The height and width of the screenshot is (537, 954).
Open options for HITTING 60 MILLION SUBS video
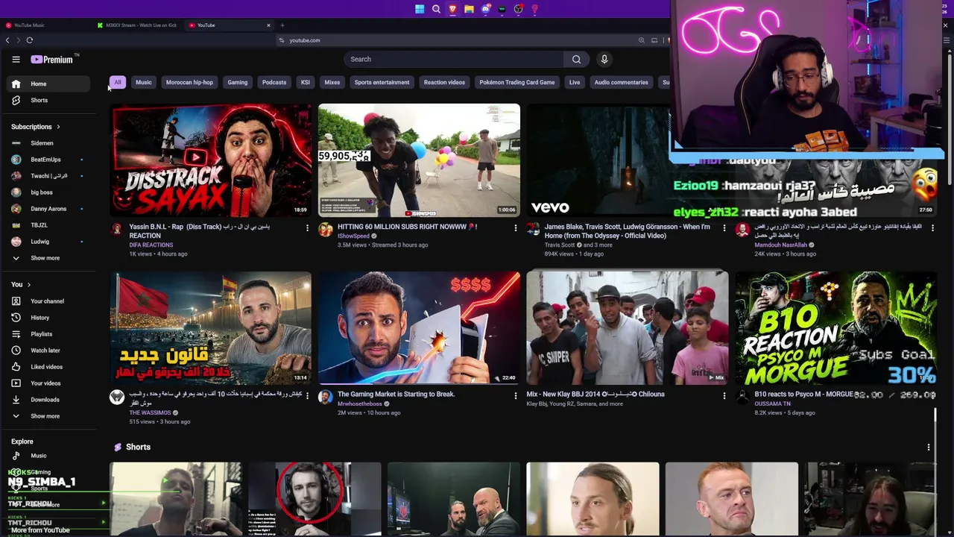(x=515, y=227)
